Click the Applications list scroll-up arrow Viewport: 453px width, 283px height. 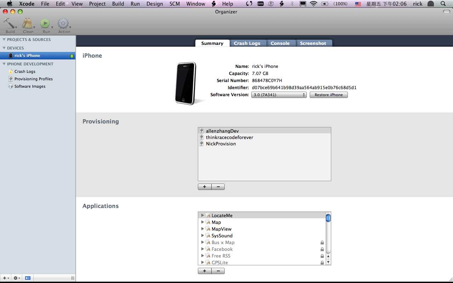(328, 256)
